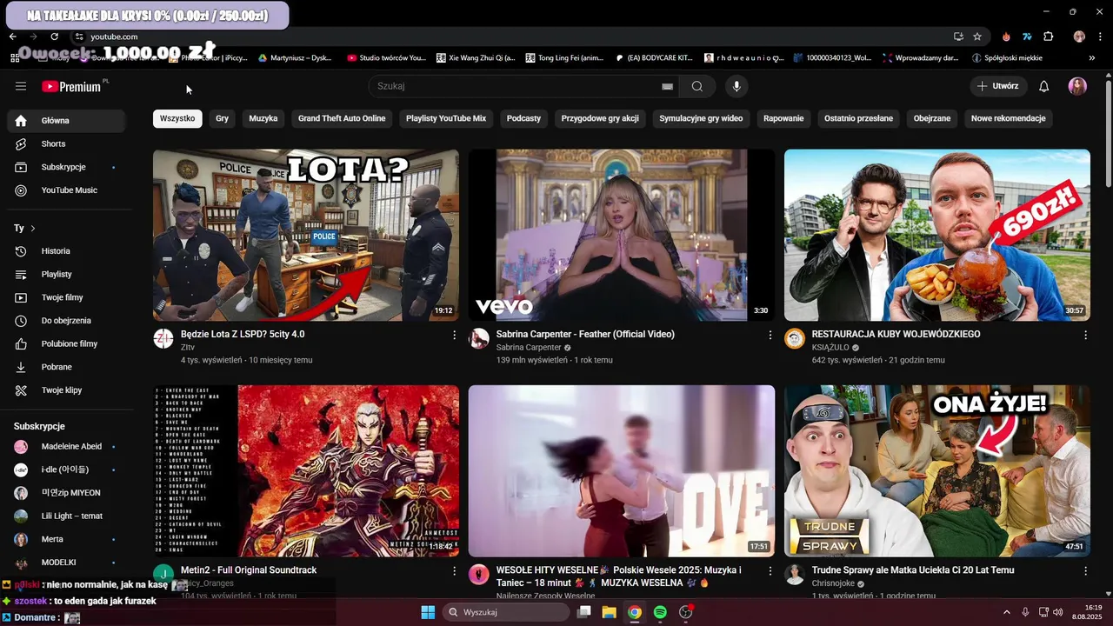Open more options for Będzie Lota video
1113x626 pixels.
click(x=454, y=335)
